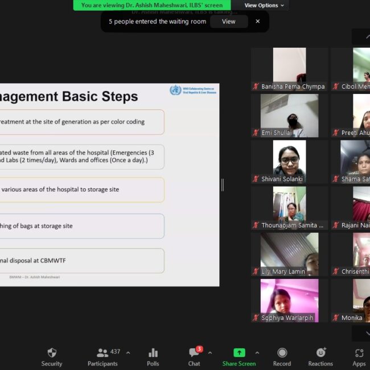Start recording with the Record icon
Viewport: 370px width, 370px height.
[282, 353]
